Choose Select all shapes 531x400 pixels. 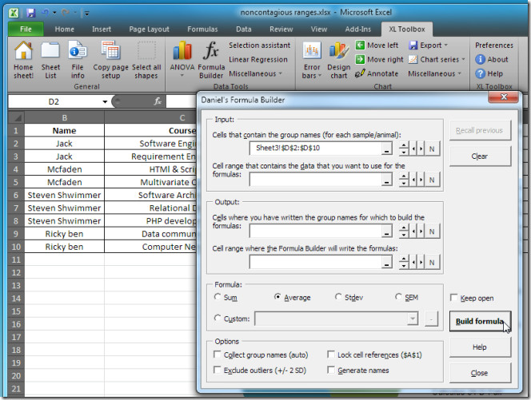(x=146, y=60)
